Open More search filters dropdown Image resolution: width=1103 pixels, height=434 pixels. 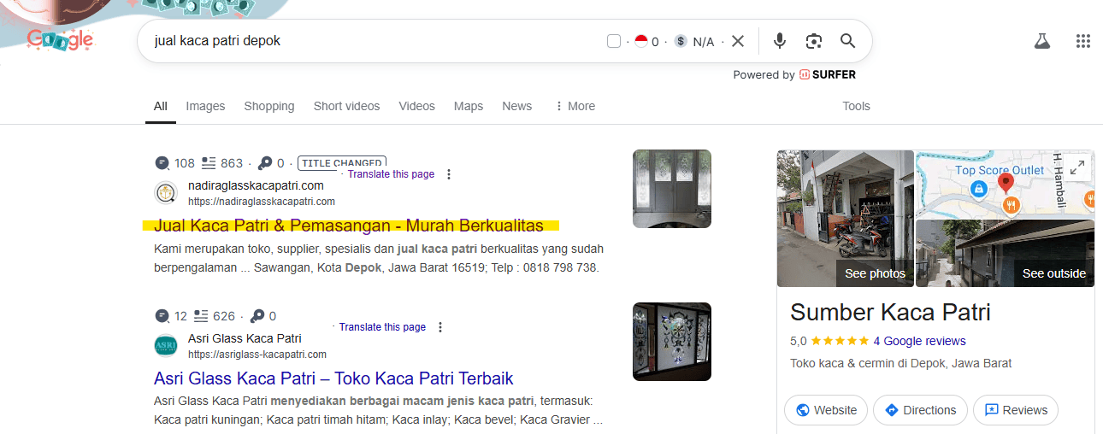pos(575,106)
